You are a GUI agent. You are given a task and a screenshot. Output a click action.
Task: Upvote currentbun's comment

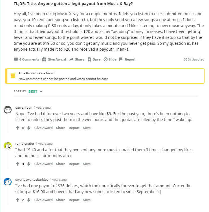17,128
